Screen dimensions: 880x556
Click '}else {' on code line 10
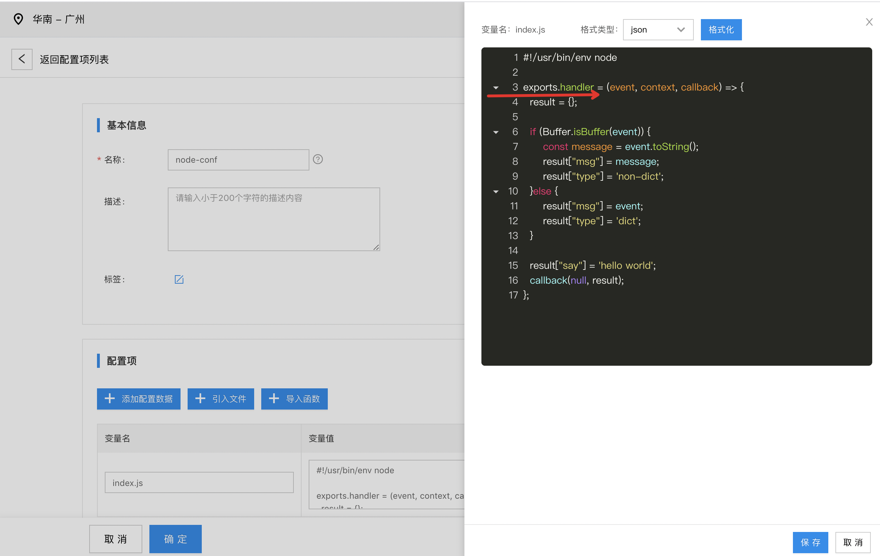point(544,191)
